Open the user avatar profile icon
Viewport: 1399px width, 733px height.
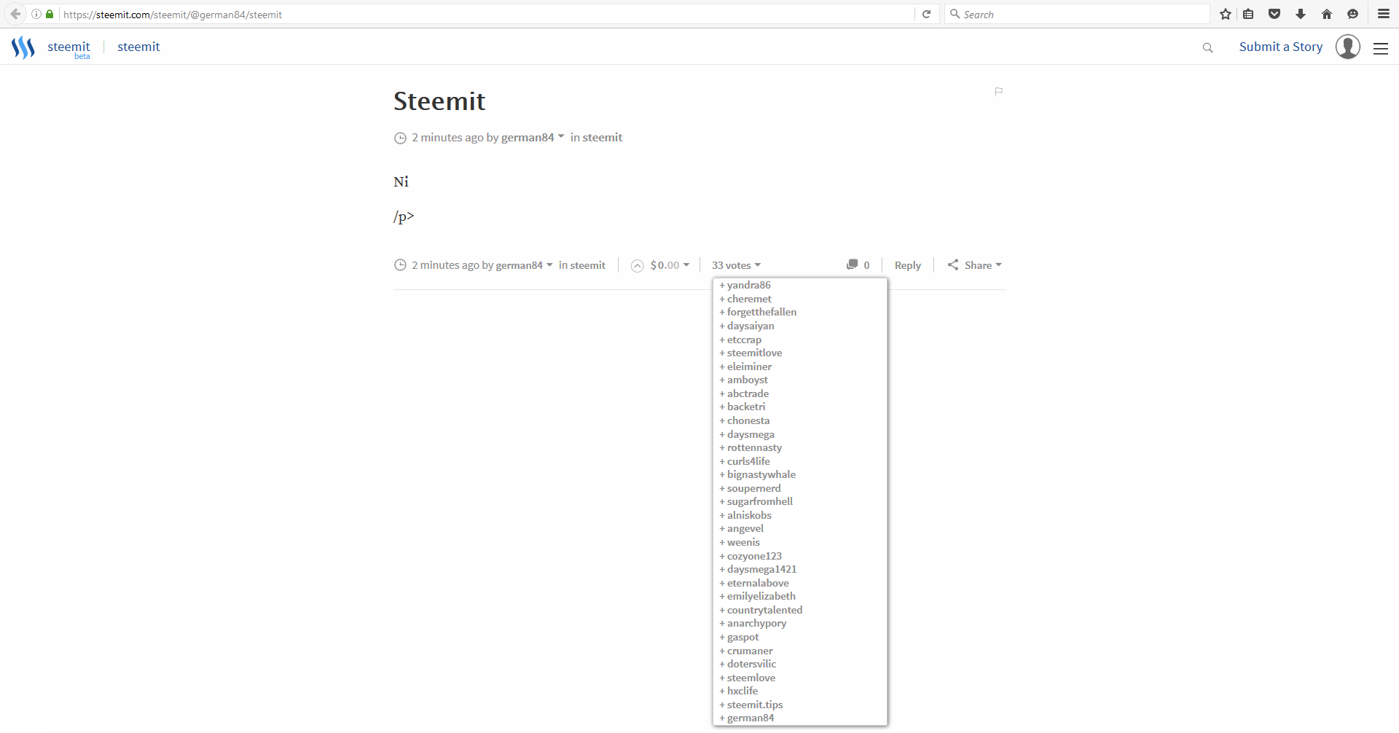coord(1348,47)
